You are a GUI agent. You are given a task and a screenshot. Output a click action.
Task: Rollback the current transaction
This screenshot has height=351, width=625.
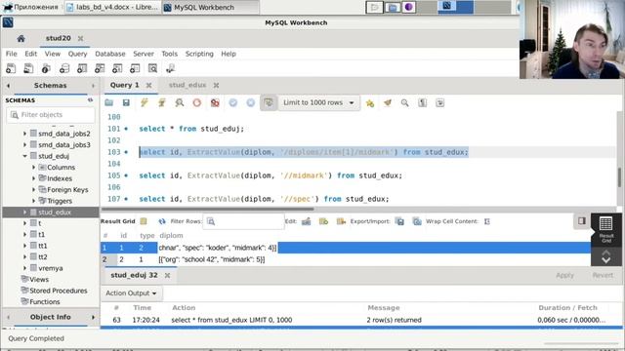250,102
